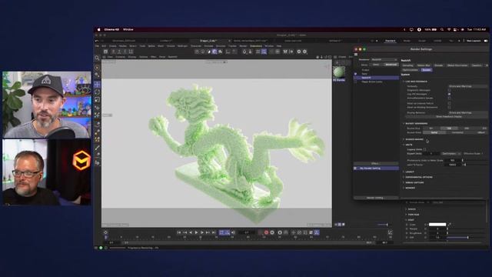Click the white Color swatch
Screen dimensions: 492x277
437,224
